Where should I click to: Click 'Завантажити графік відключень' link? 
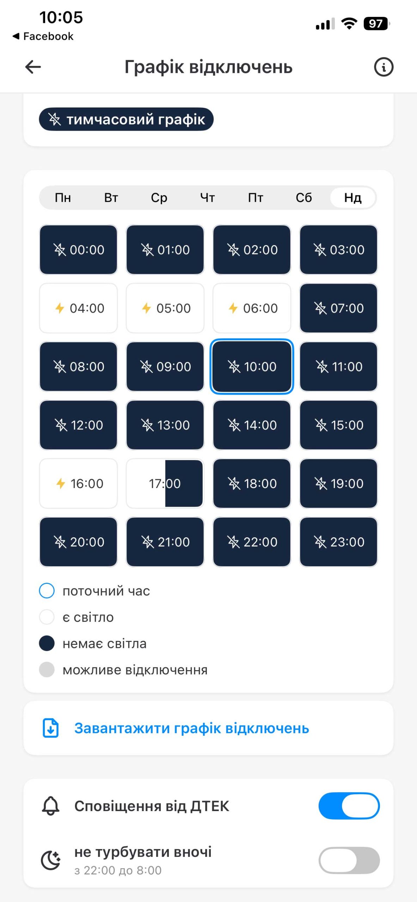pyautogui.click(x=191, y=728)
